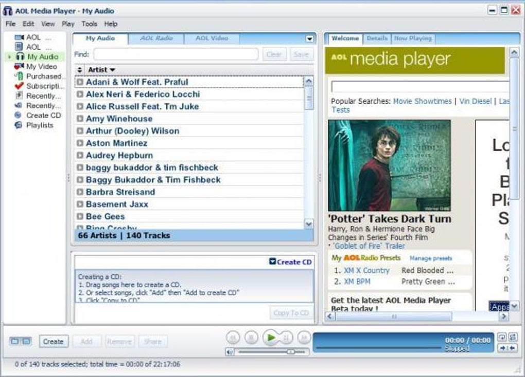Click the playback progress bar

point(378,348)
